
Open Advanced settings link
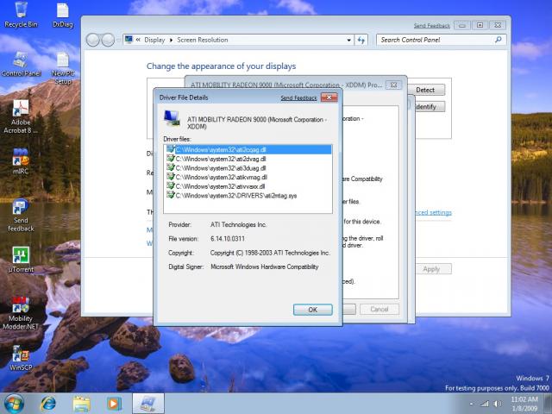[433, 212]
